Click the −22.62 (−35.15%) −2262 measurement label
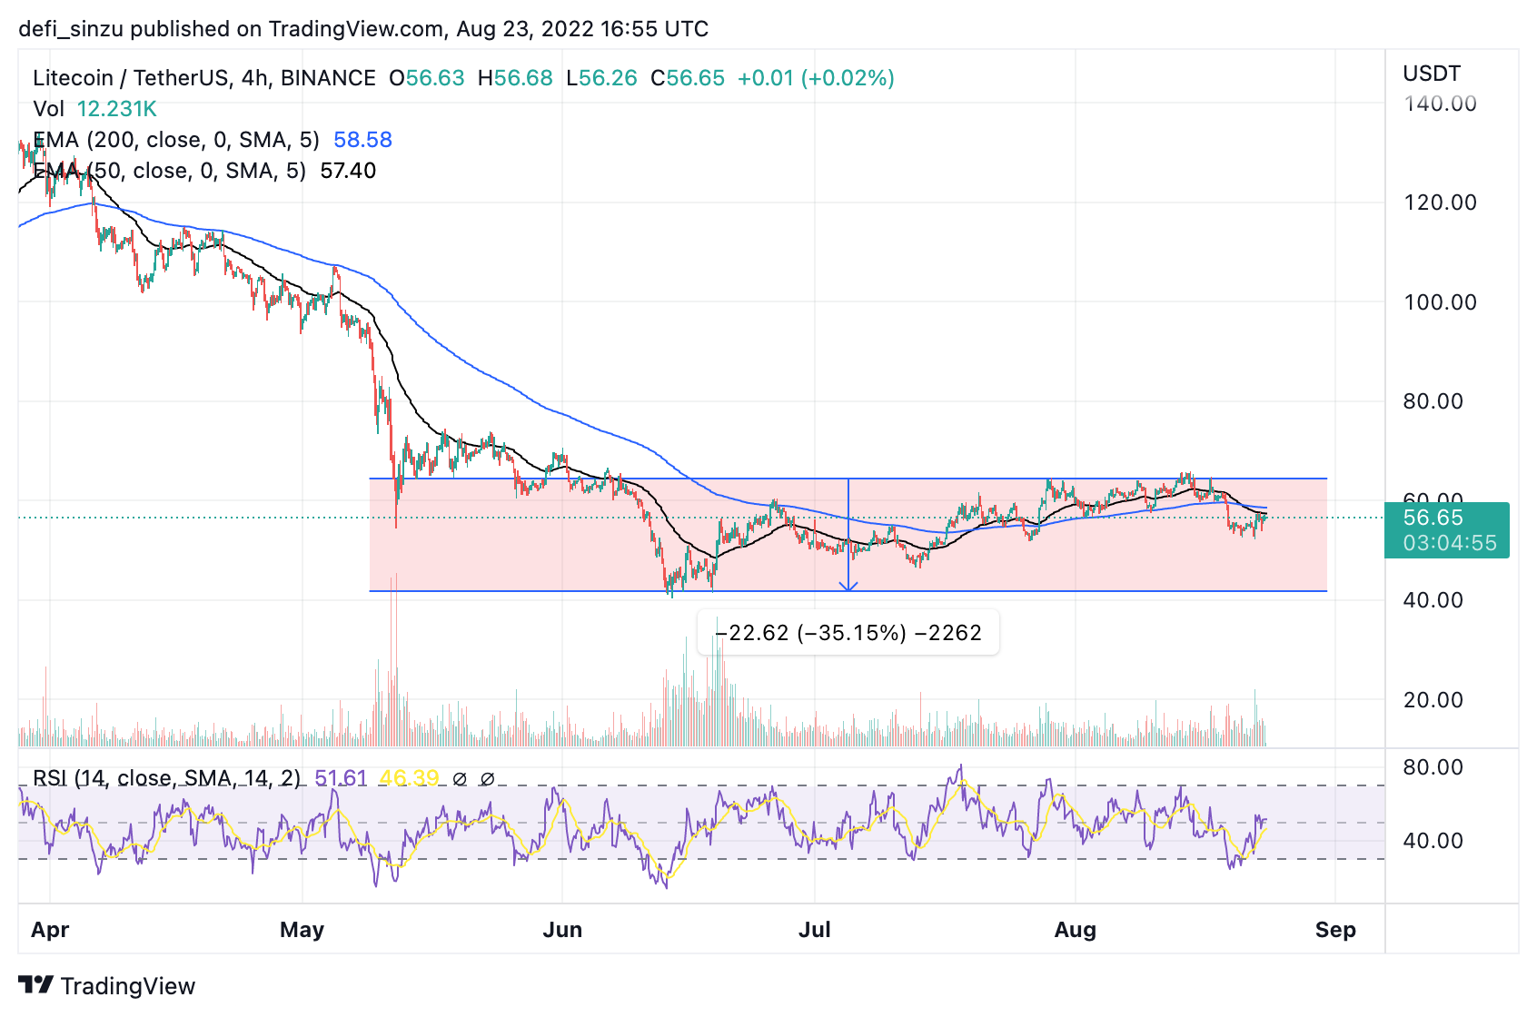Viewport: 1537px width, 1017px height. point(848,633)
